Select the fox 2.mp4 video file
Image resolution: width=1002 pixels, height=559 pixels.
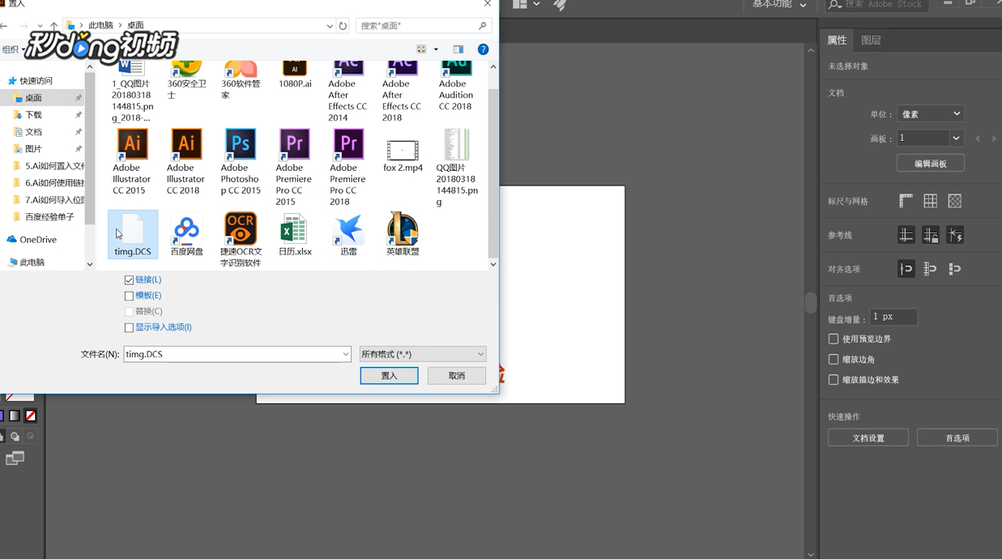pyautogui.click(x=403, y=156)
